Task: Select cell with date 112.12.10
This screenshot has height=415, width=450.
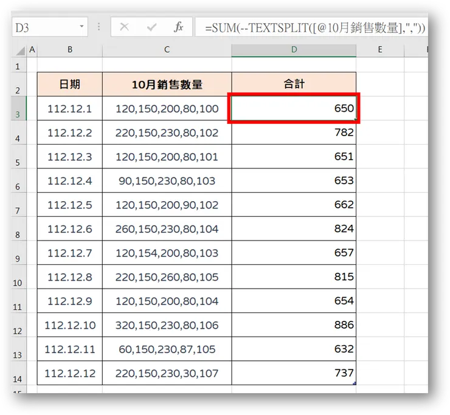Action: (70, 325)
